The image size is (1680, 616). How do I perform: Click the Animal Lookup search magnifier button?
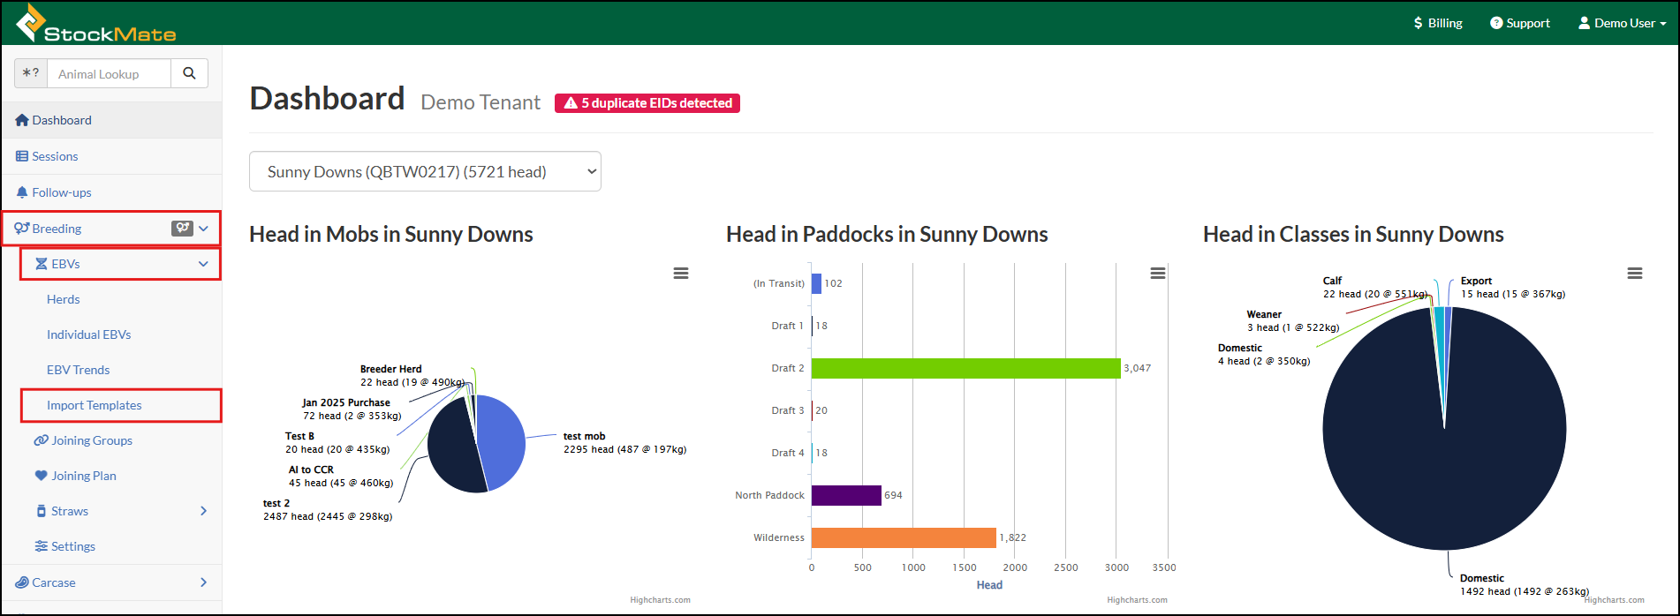pos(189,73)
